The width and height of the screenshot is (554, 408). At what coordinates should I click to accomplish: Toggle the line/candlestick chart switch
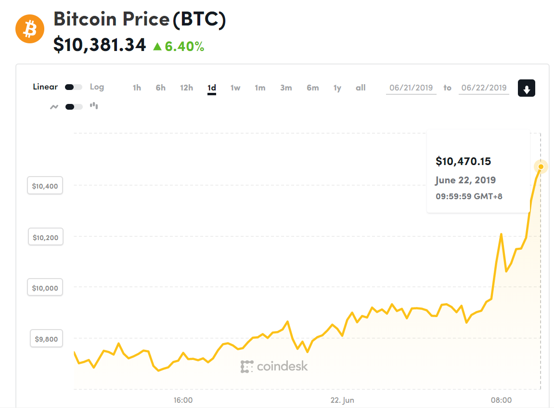74,107
